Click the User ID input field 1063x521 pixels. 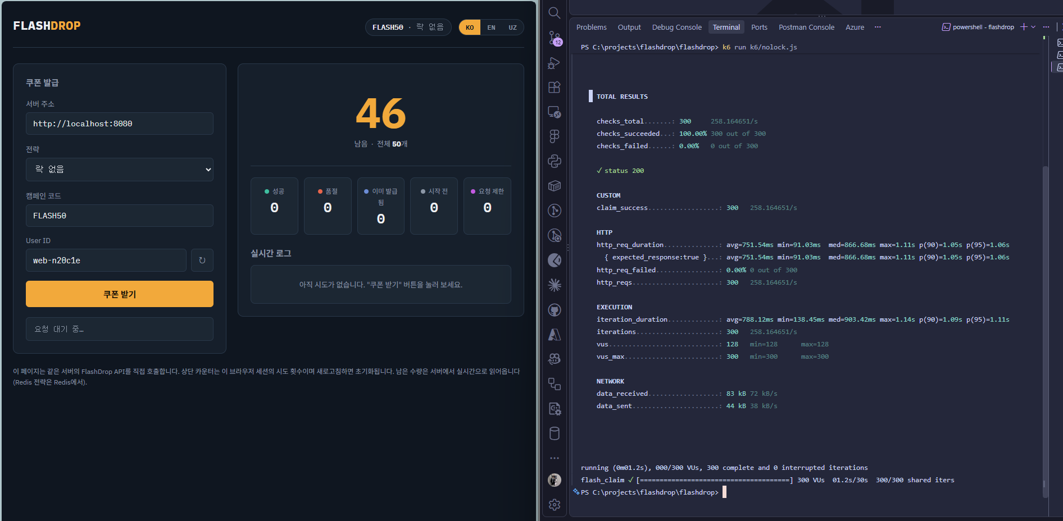click(x=106, y=260)
